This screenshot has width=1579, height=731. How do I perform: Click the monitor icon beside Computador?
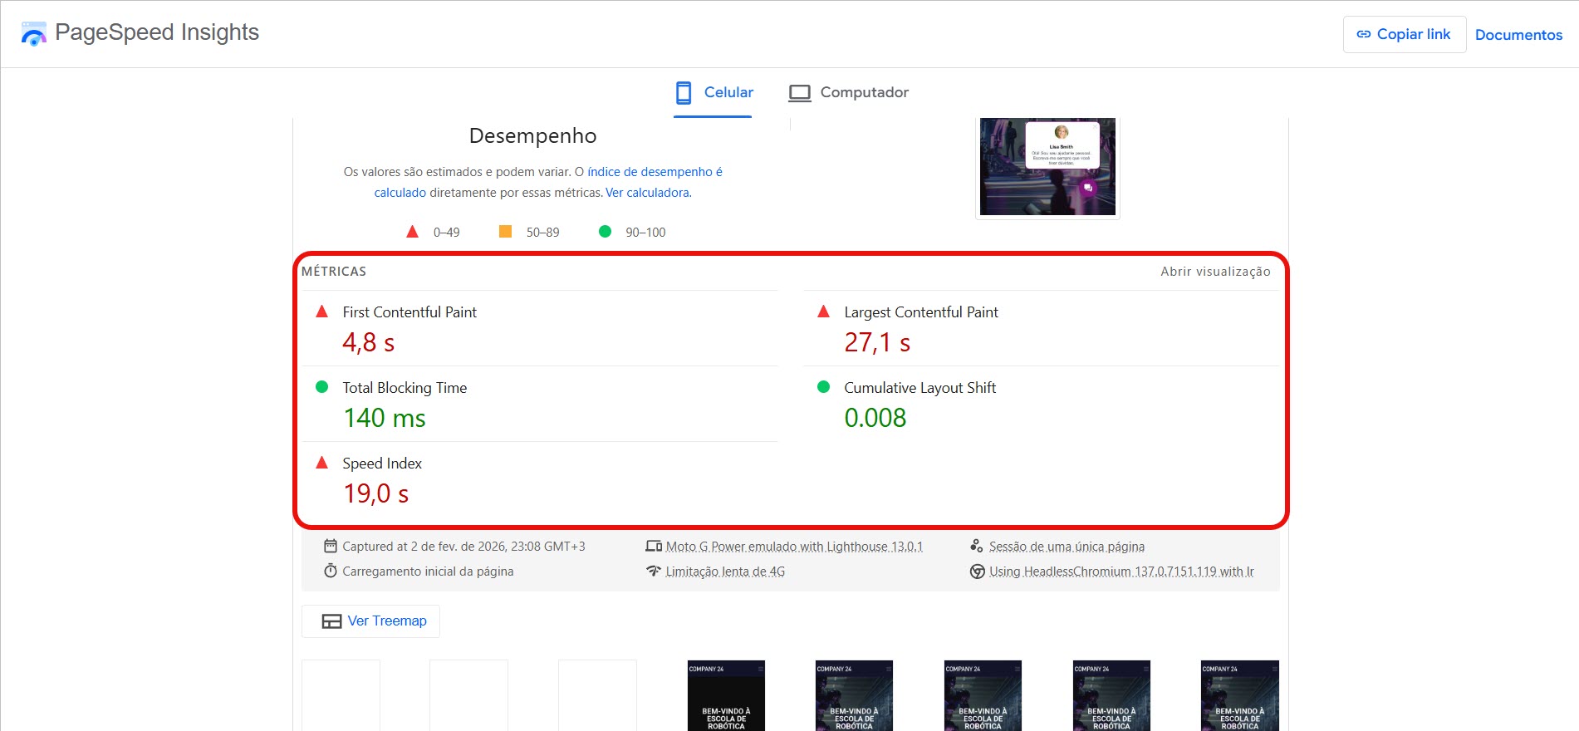799,93
